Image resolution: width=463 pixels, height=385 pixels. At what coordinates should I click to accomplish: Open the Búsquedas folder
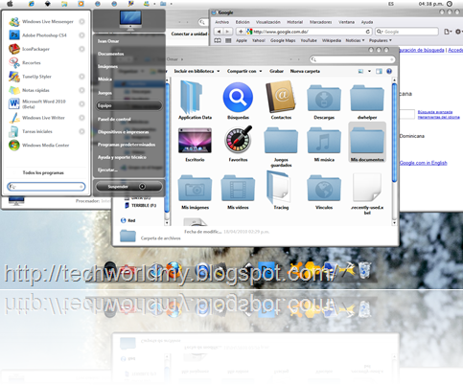(238, 101)
